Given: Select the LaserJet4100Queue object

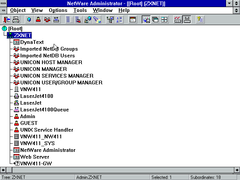Looking at the screenshot, I should click(x=41, y=109).
